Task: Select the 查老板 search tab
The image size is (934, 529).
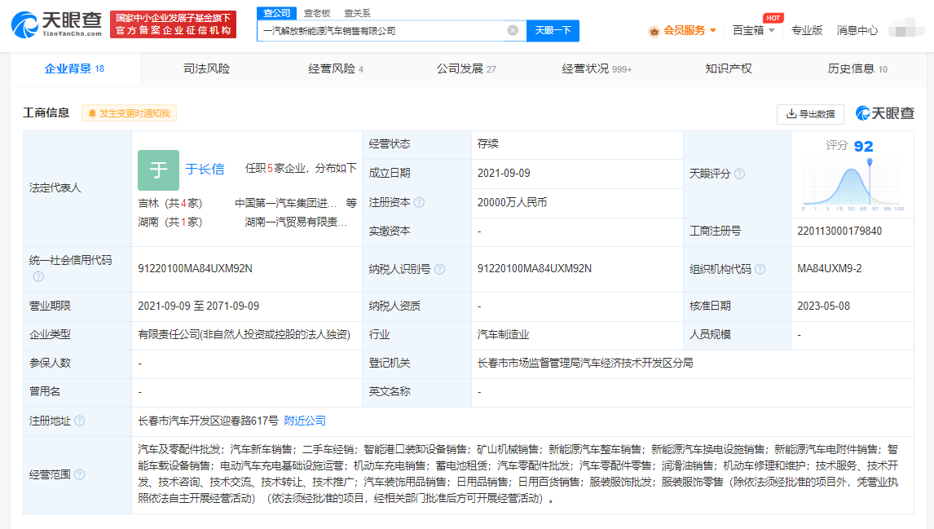Action: tap(317, 13)
